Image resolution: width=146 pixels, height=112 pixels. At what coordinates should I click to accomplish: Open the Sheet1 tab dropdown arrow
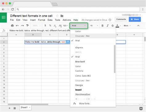30,107
